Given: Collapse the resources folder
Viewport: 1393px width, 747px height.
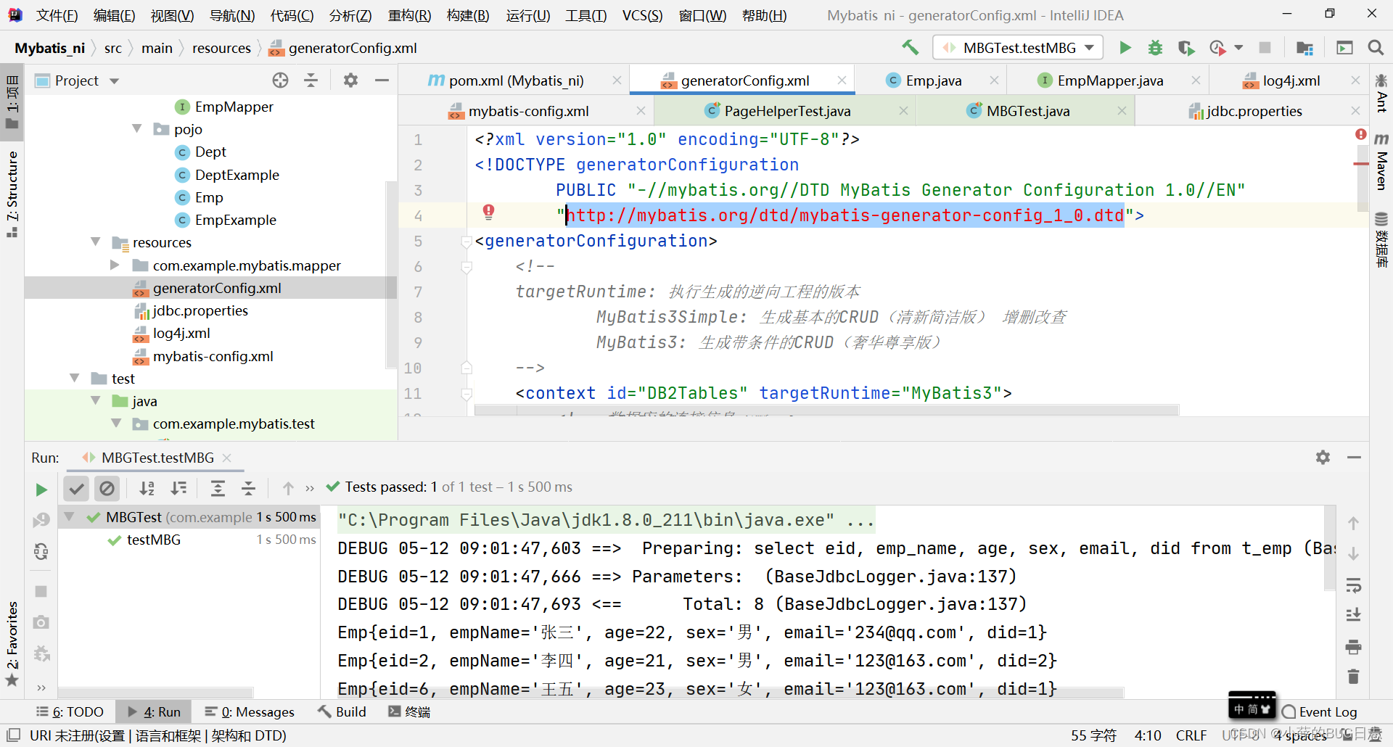Looking at the screenshot, I should point(95,242).
